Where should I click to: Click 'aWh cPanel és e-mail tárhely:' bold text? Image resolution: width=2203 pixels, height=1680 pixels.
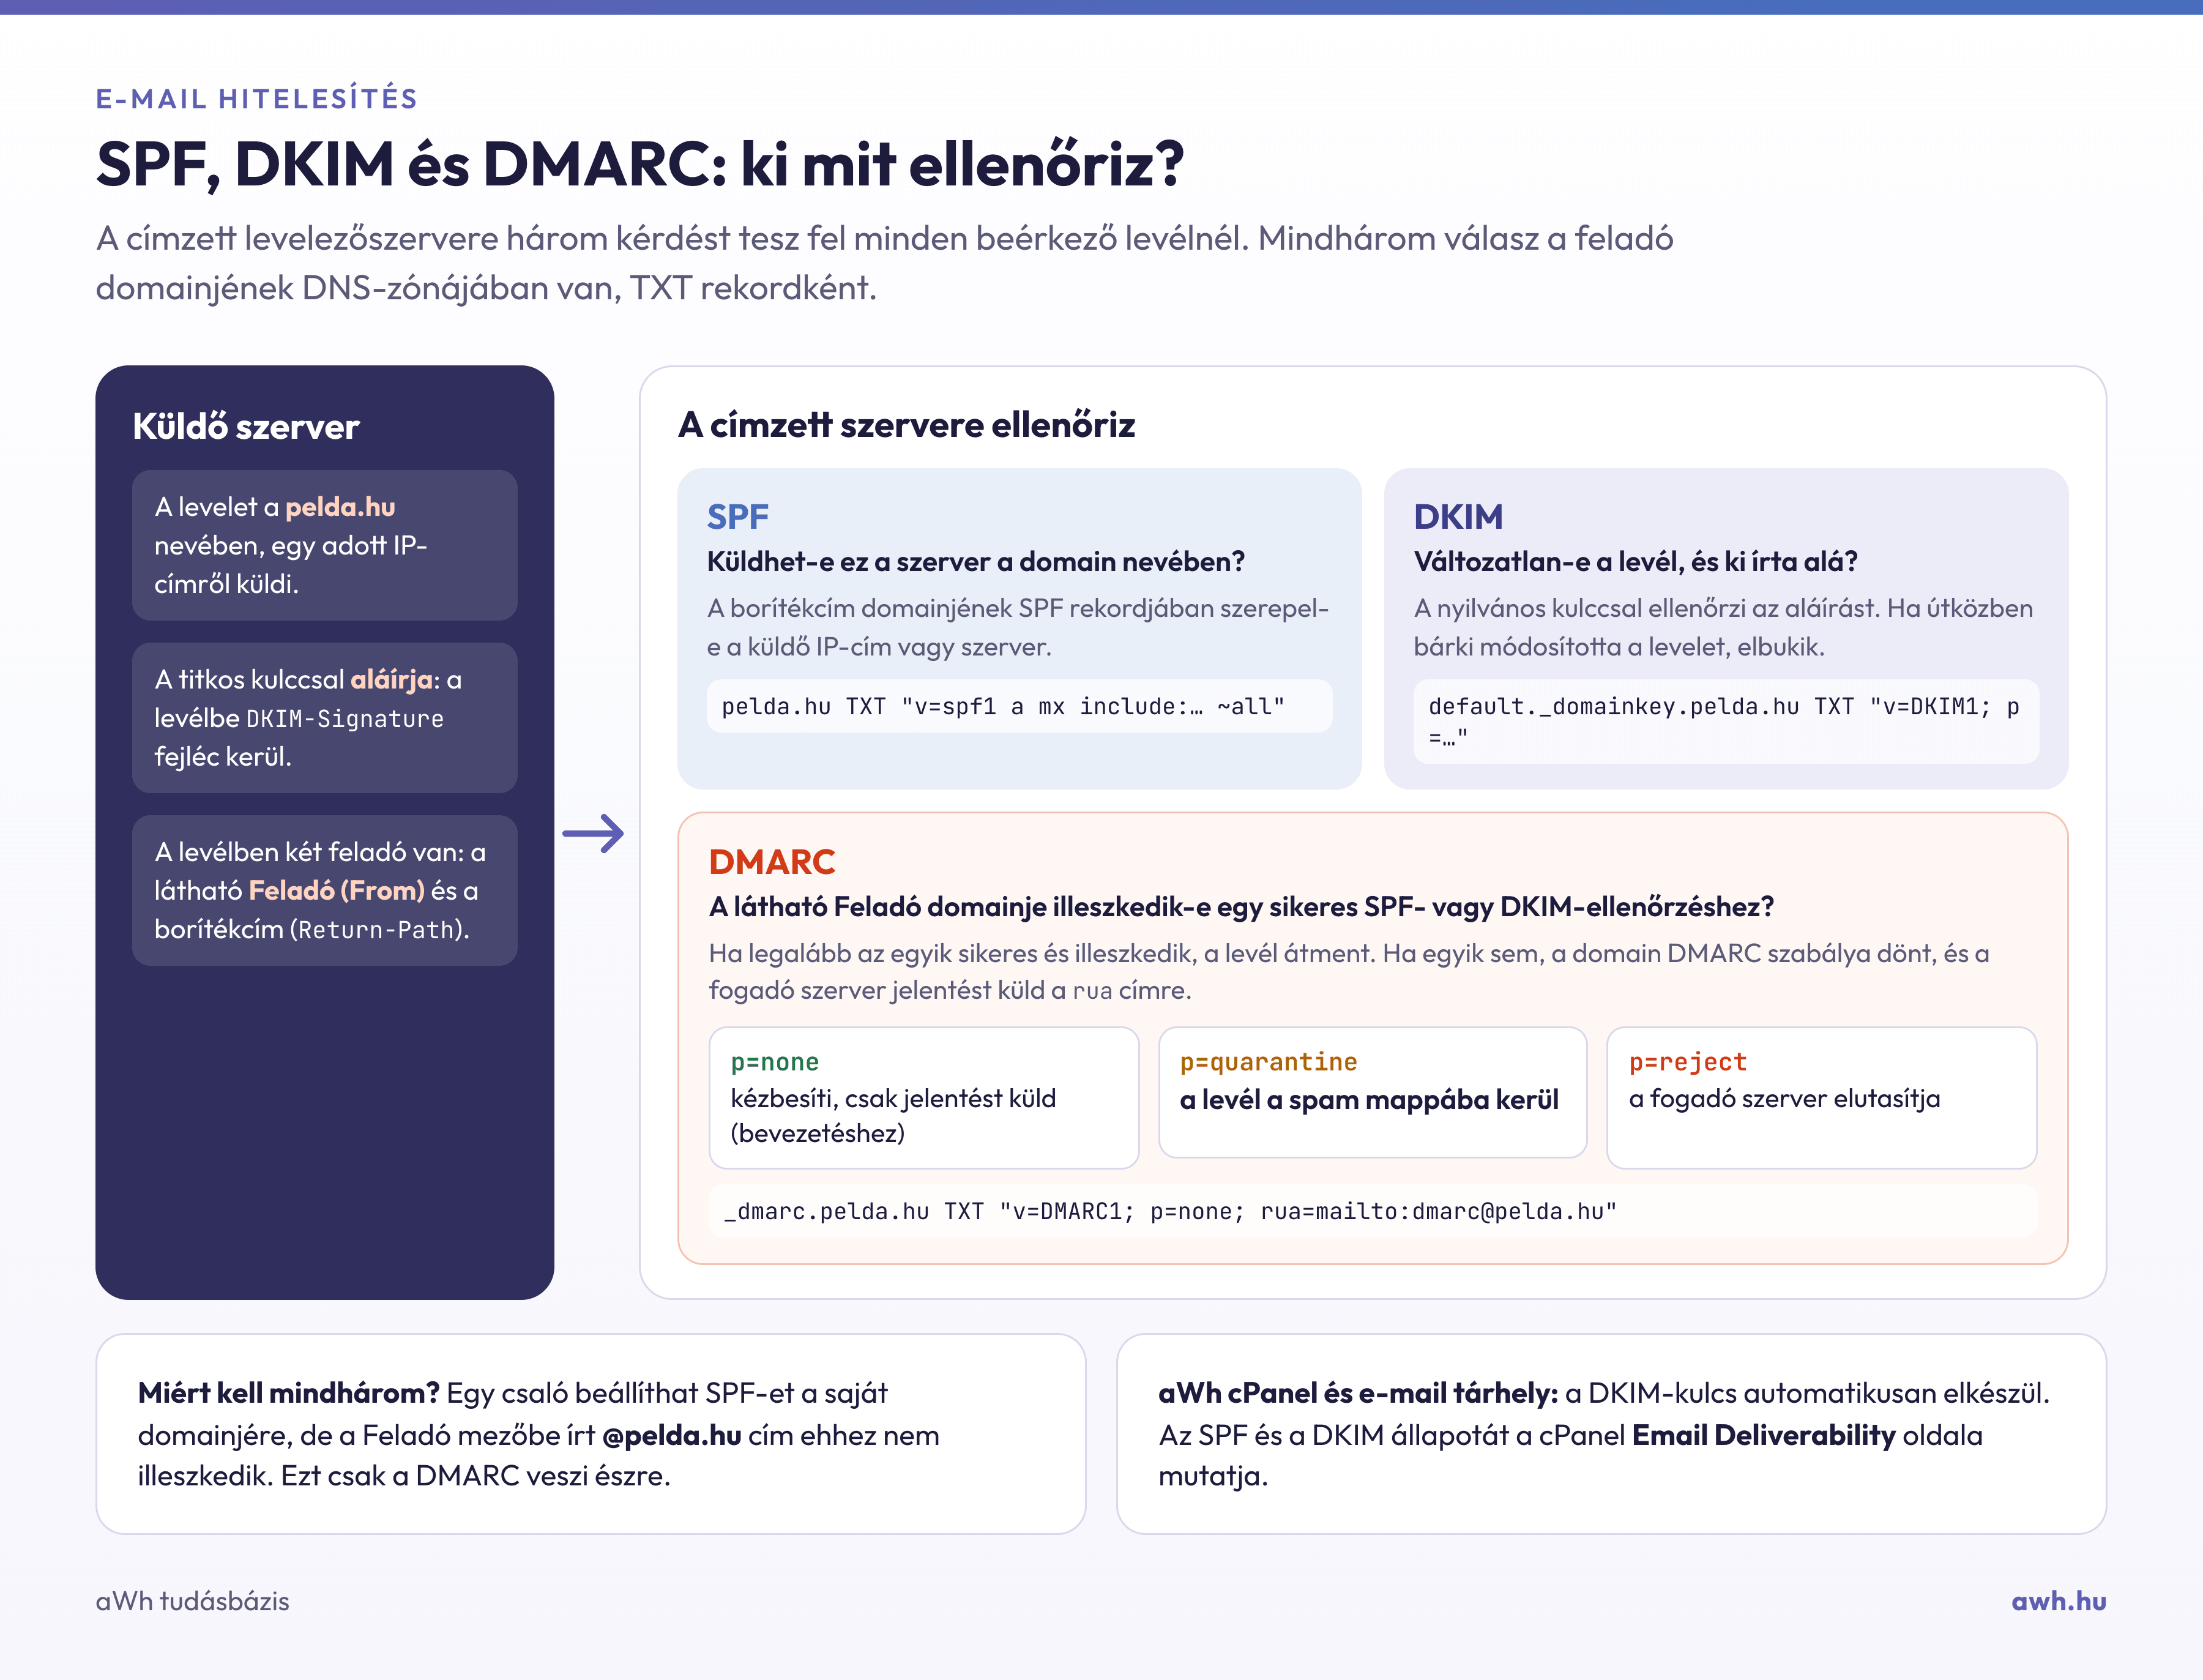1358,1393
